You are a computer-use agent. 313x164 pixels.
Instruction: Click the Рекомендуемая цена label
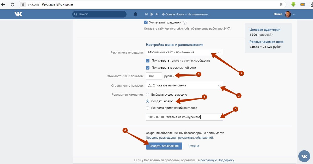click(x=266, y=42)
